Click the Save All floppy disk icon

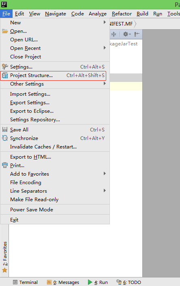pyautogui.click(x=5, y=129)
